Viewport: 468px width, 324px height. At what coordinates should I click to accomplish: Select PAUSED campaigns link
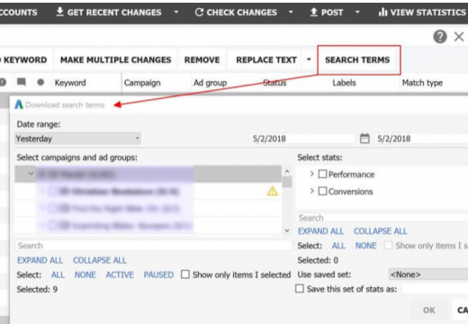(x=158, y=274)
